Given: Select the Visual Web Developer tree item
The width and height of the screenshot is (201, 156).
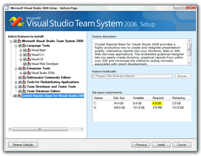Looking at the screenshot, I should coord(45,64).
